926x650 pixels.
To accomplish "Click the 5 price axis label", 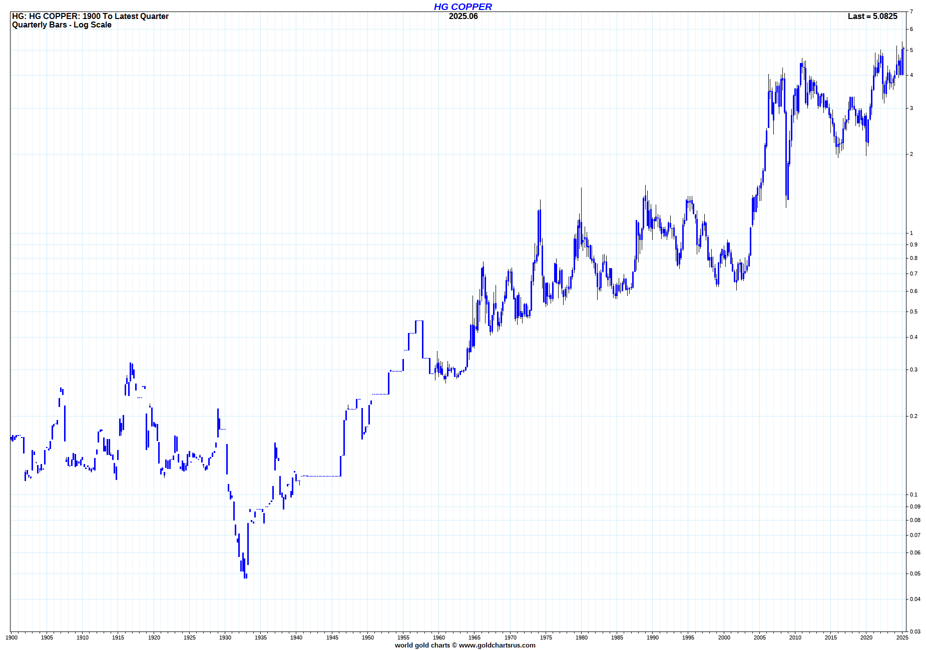I will [911, 50].
